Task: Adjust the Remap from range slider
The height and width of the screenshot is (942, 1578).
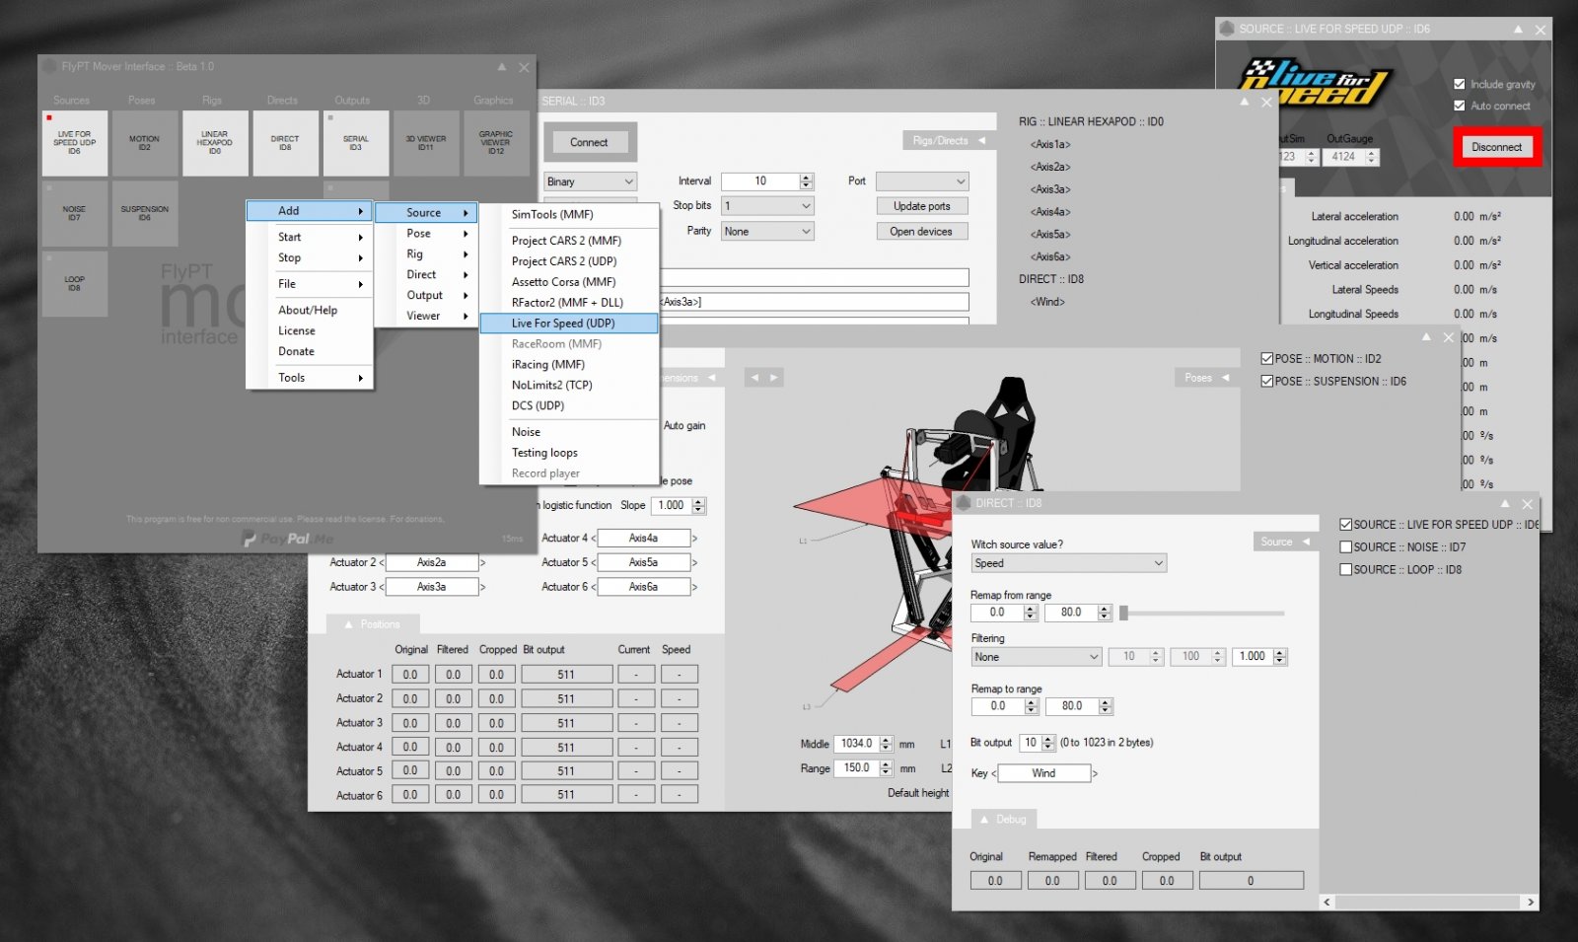Action: (1123, 614)
